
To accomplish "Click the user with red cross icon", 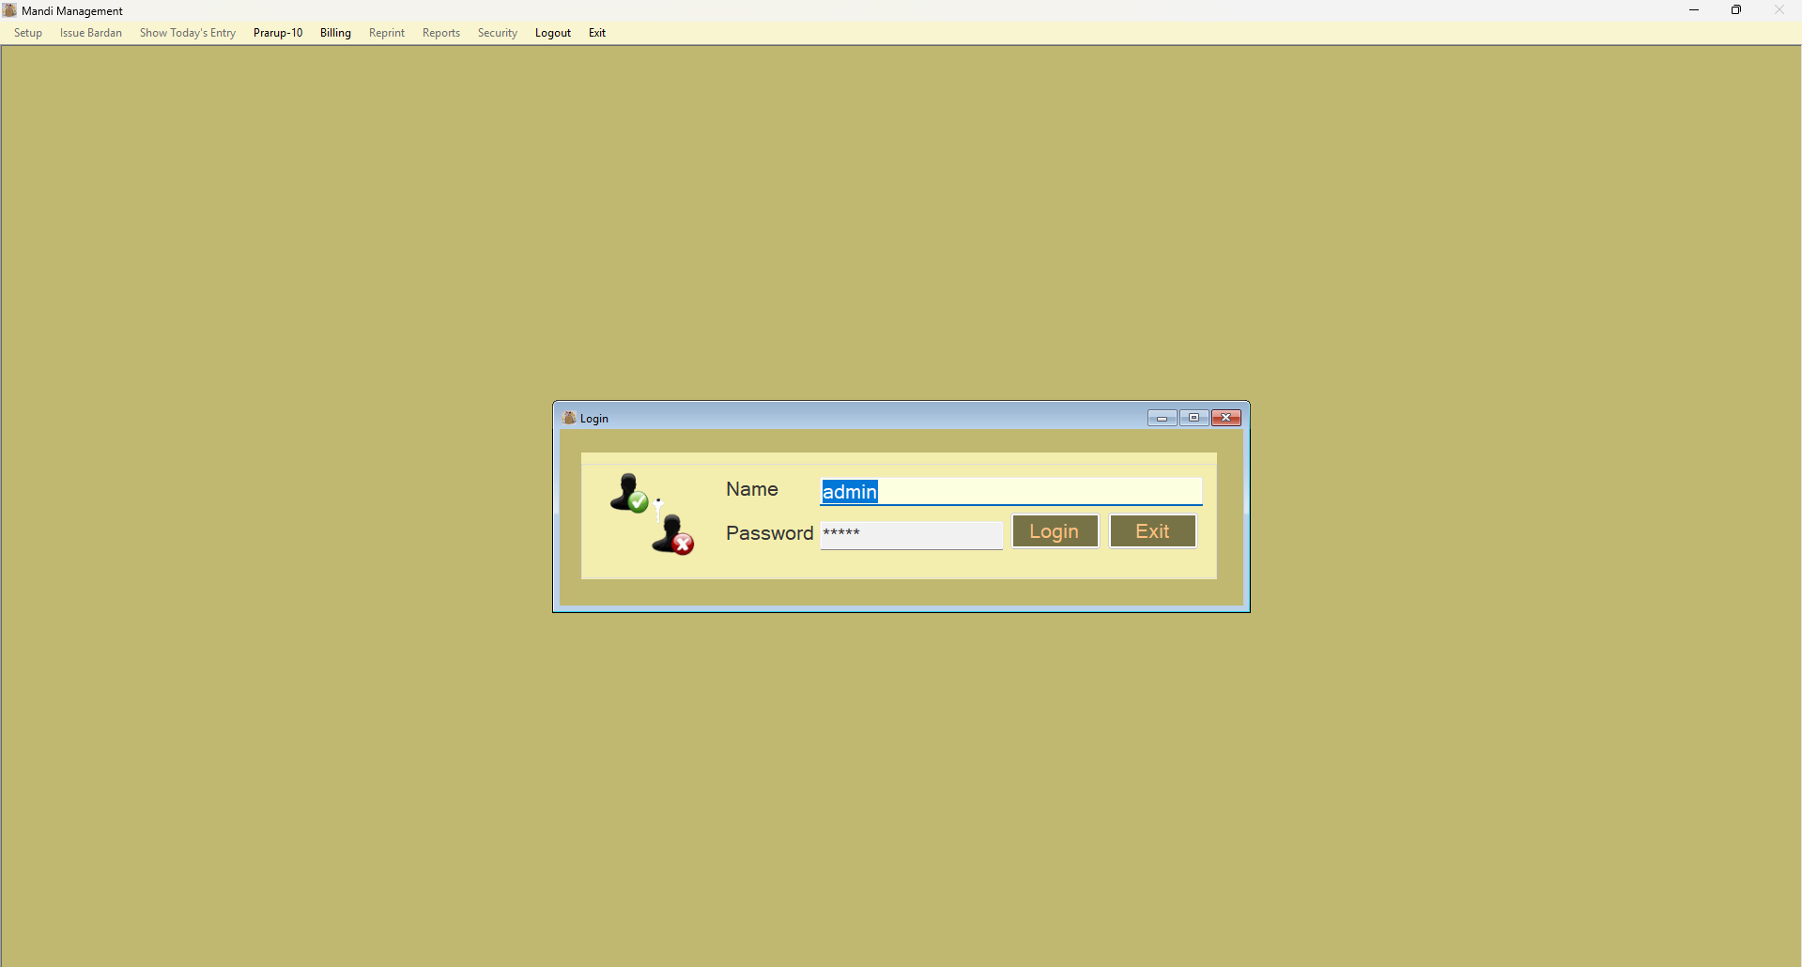I will [x=673, y=534].
